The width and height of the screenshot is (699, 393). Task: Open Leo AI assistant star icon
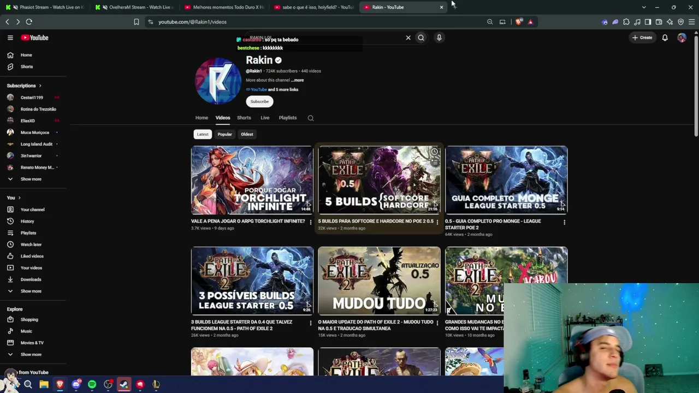click(x=670, y=22)
